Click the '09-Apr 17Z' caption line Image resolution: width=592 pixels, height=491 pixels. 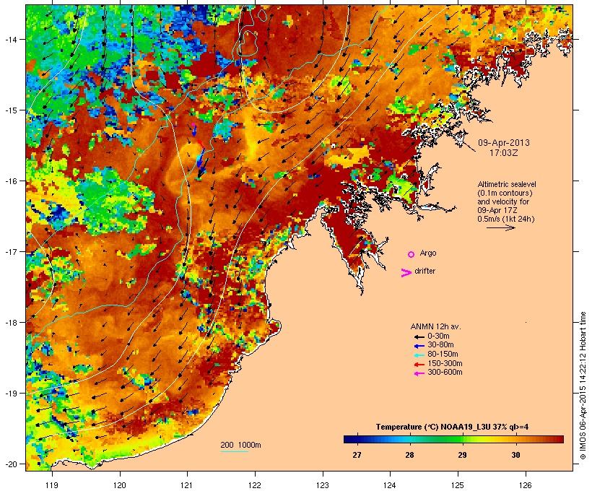(x=497, y=210)
